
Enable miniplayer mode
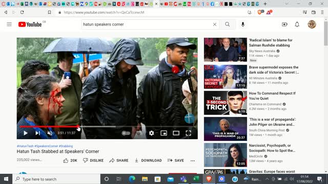[x=164, y=133]
